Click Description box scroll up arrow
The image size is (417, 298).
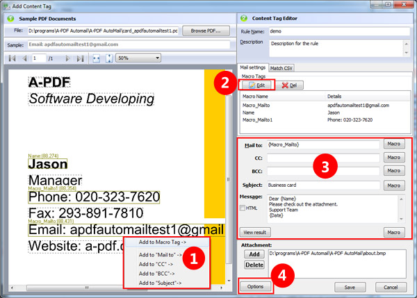(x=407, y=44)
